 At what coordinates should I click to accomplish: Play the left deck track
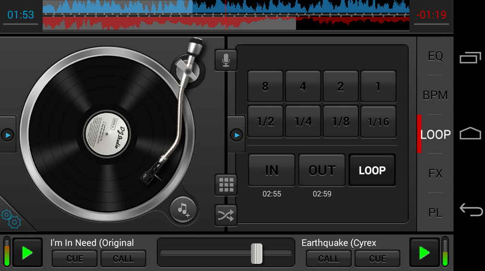pos(27,253)
